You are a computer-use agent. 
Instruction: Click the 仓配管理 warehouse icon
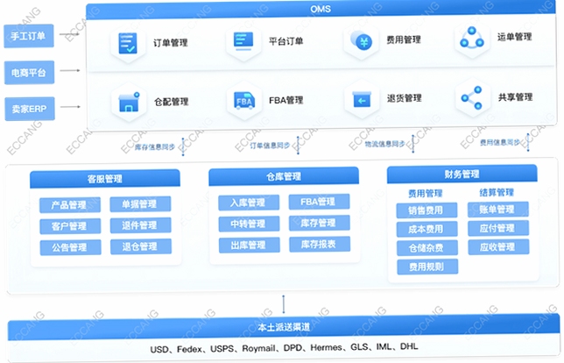point(129,102)
